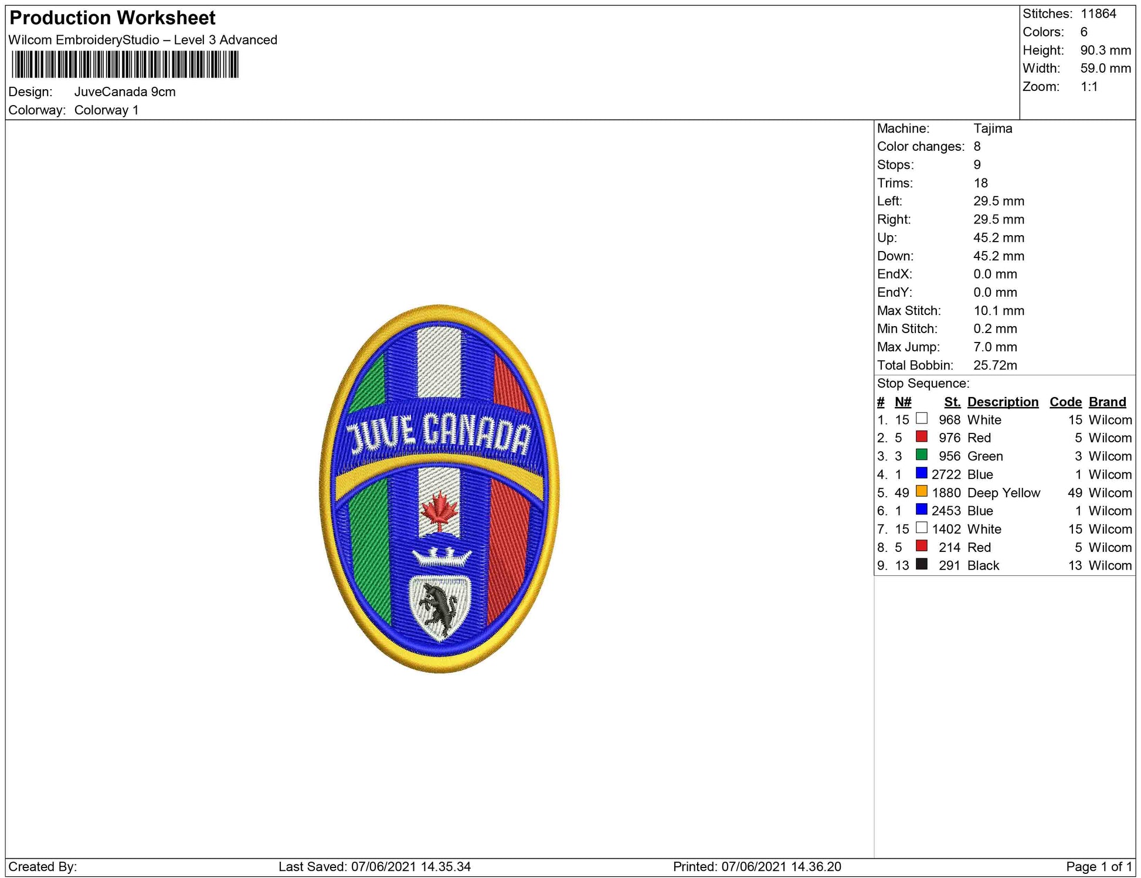The image size is (1141, 878).
Task: Click the N# column header
Action: click(903, 402)
